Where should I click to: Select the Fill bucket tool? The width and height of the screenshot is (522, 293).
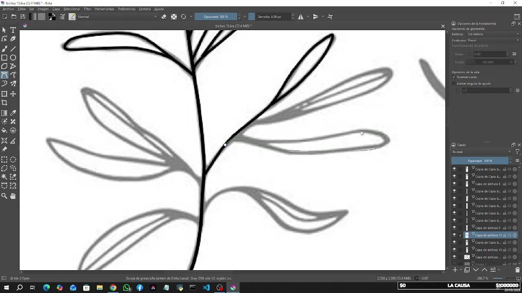(4, 131)
